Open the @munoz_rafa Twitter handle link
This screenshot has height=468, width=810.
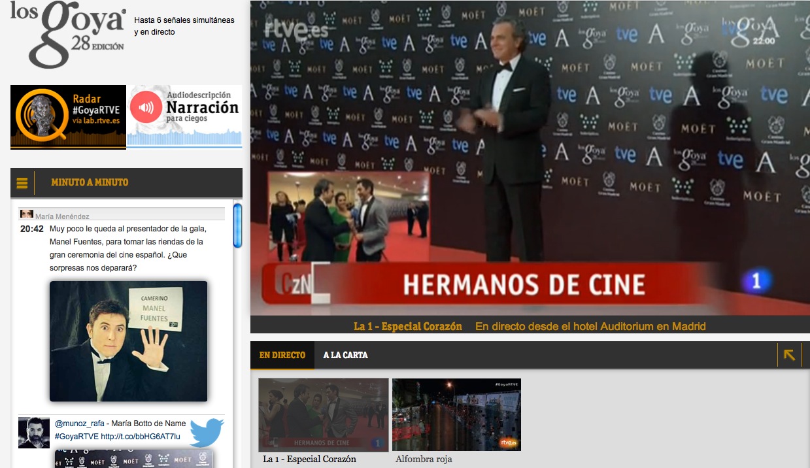tap(81, 424)
